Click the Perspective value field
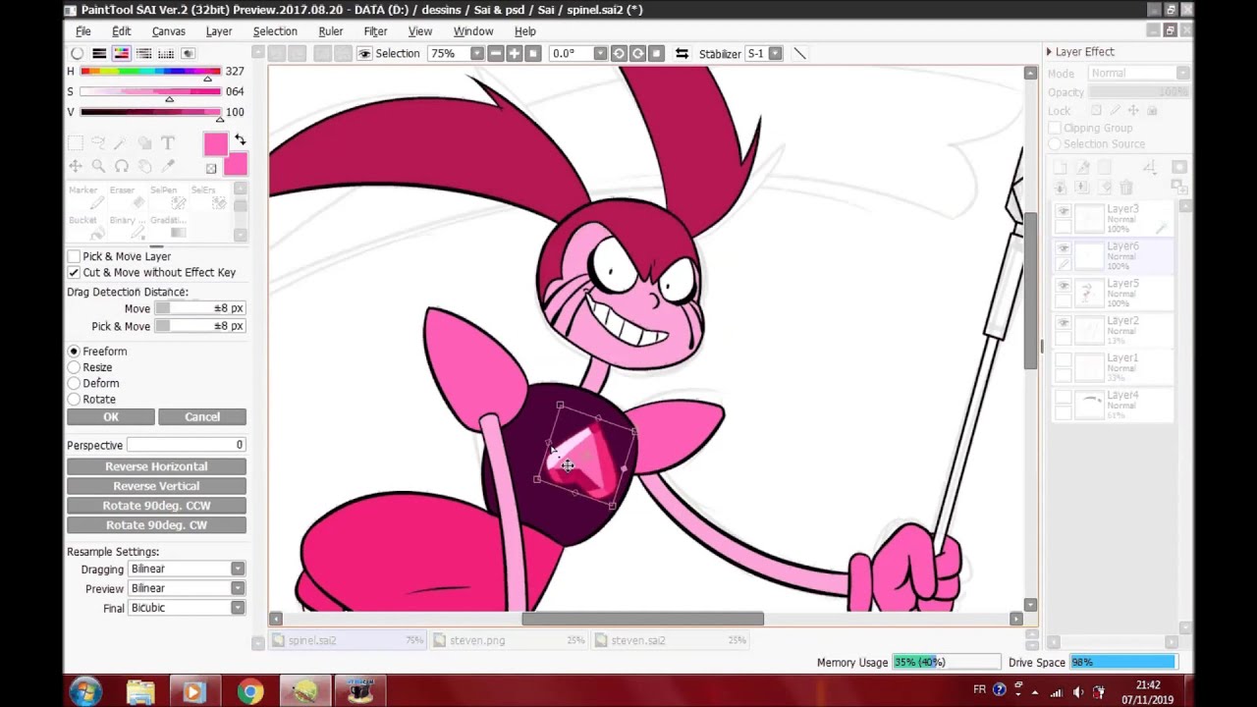This screenshot has width=1257, height=707. click(x=186, y=446)
